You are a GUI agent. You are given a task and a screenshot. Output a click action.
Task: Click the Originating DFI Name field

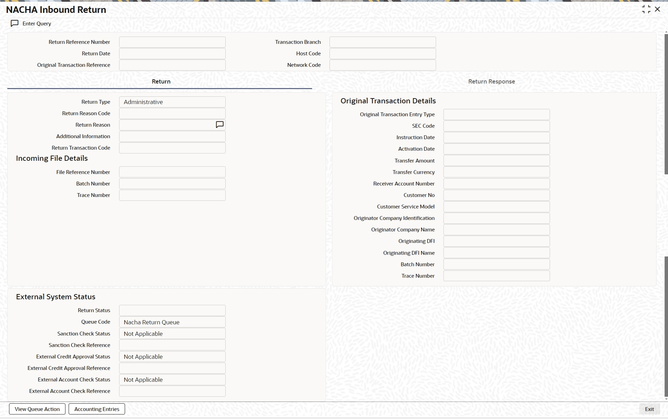coord(497,253)
